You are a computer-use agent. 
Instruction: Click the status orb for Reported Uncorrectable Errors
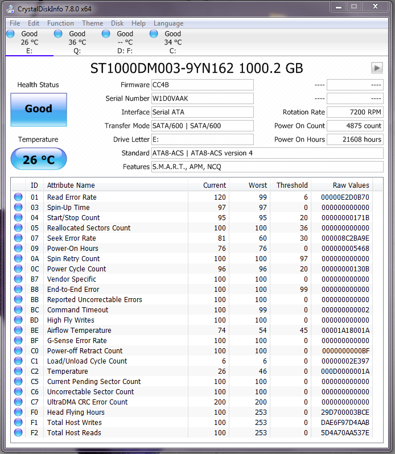pos(18,299)
